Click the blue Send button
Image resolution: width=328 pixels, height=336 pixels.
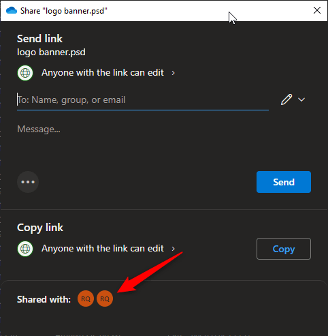[284, 182]
